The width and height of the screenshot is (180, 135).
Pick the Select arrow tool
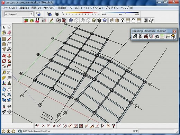tap(4, 27)
